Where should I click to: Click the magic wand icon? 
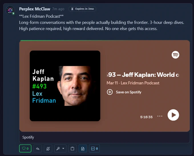click(x=58, y=149)
